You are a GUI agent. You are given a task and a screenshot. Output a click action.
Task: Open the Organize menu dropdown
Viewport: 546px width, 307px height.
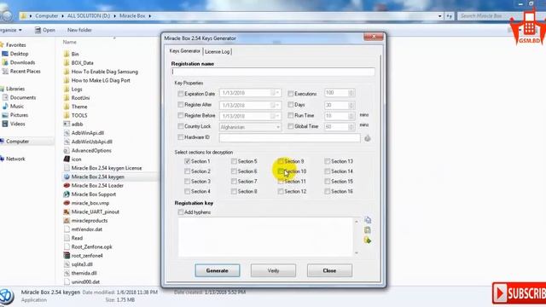[11, 30]
